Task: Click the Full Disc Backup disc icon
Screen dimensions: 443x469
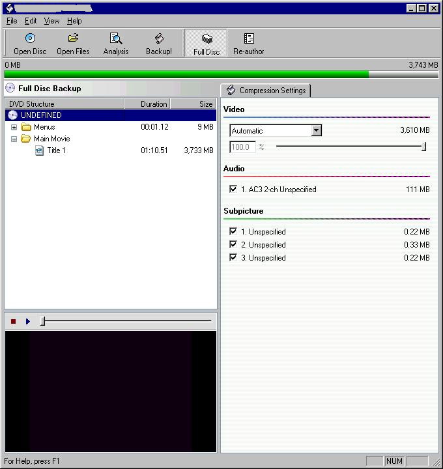Action: tap(10, 88)
